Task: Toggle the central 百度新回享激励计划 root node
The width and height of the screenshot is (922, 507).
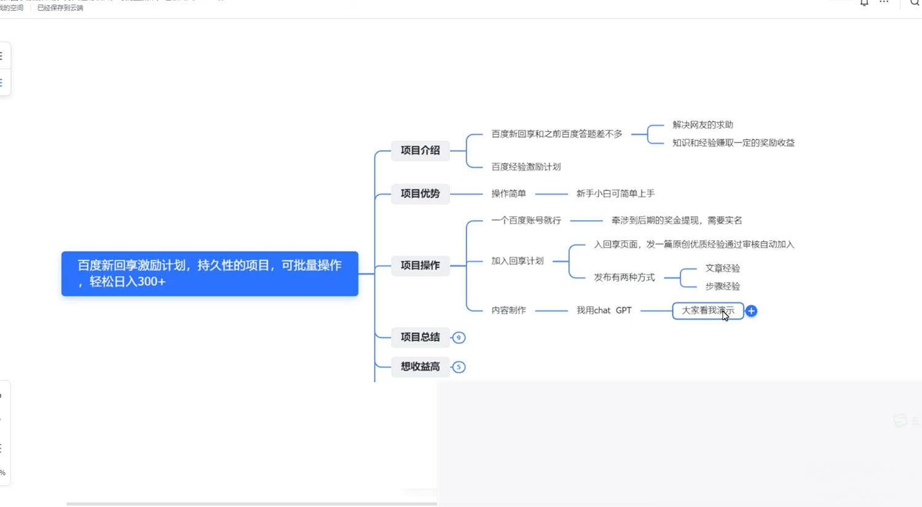Action: click(209, 273)
